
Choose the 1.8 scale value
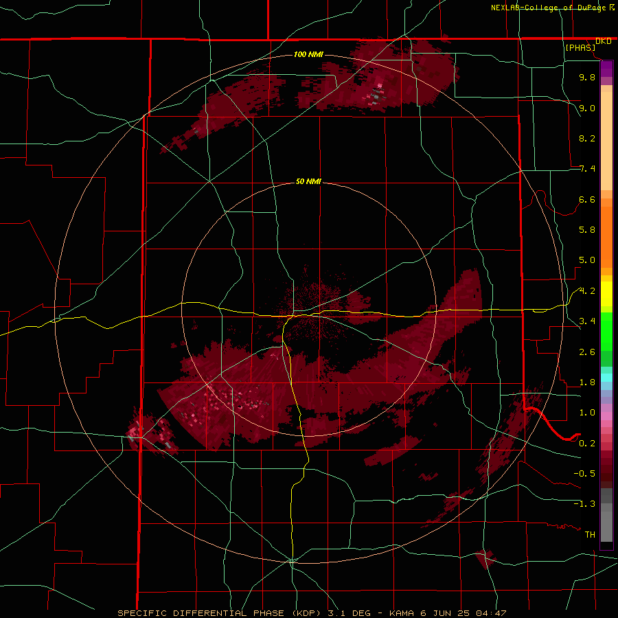(x=587, y=382)
